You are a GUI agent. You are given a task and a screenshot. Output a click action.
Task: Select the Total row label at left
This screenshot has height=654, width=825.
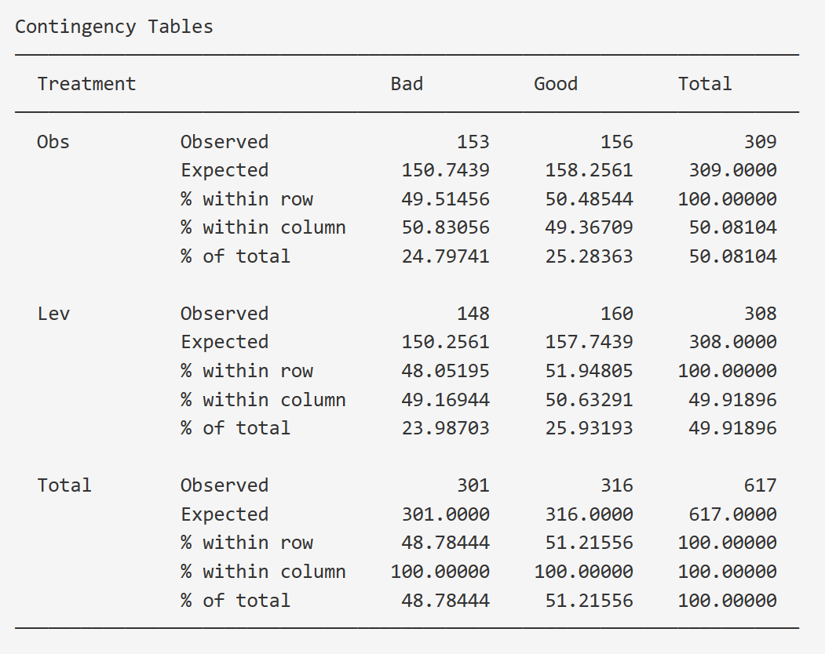[64, 485]
